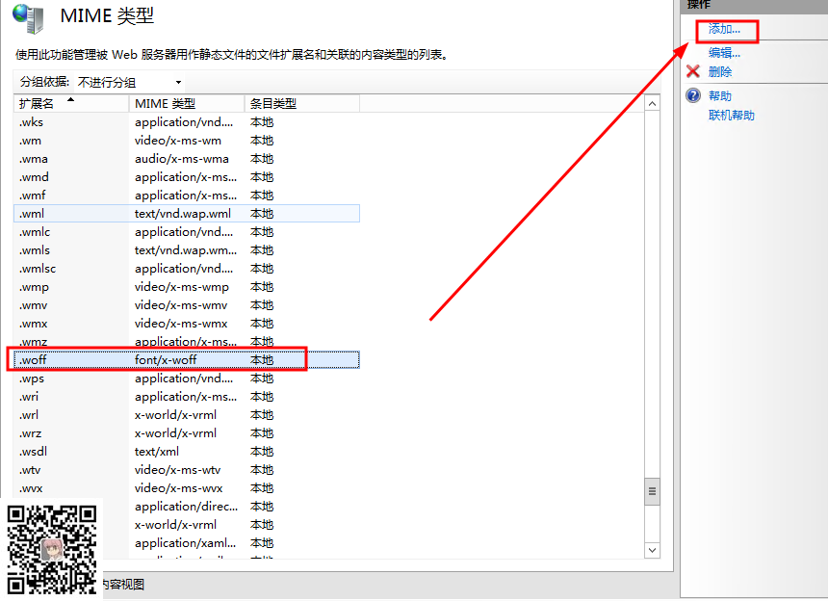This screenshot has width=828, height=601.
Task: Click the scrollbar down arrow
Action: pos(652,549)
